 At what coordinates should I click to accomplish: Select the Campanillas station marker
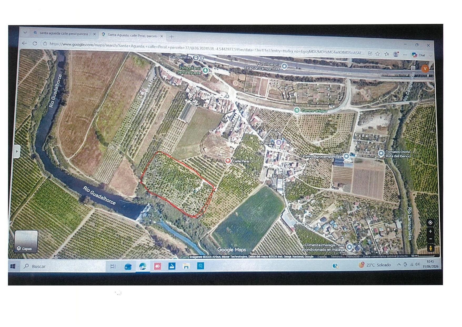(x=196, y=57)
